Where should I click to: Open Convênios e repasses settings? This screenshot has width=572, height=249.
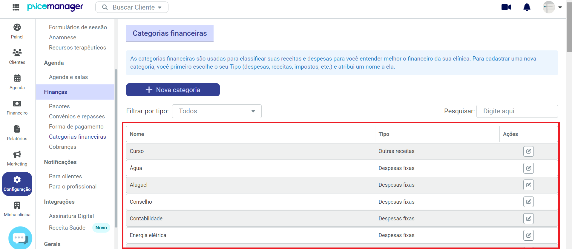77,116
